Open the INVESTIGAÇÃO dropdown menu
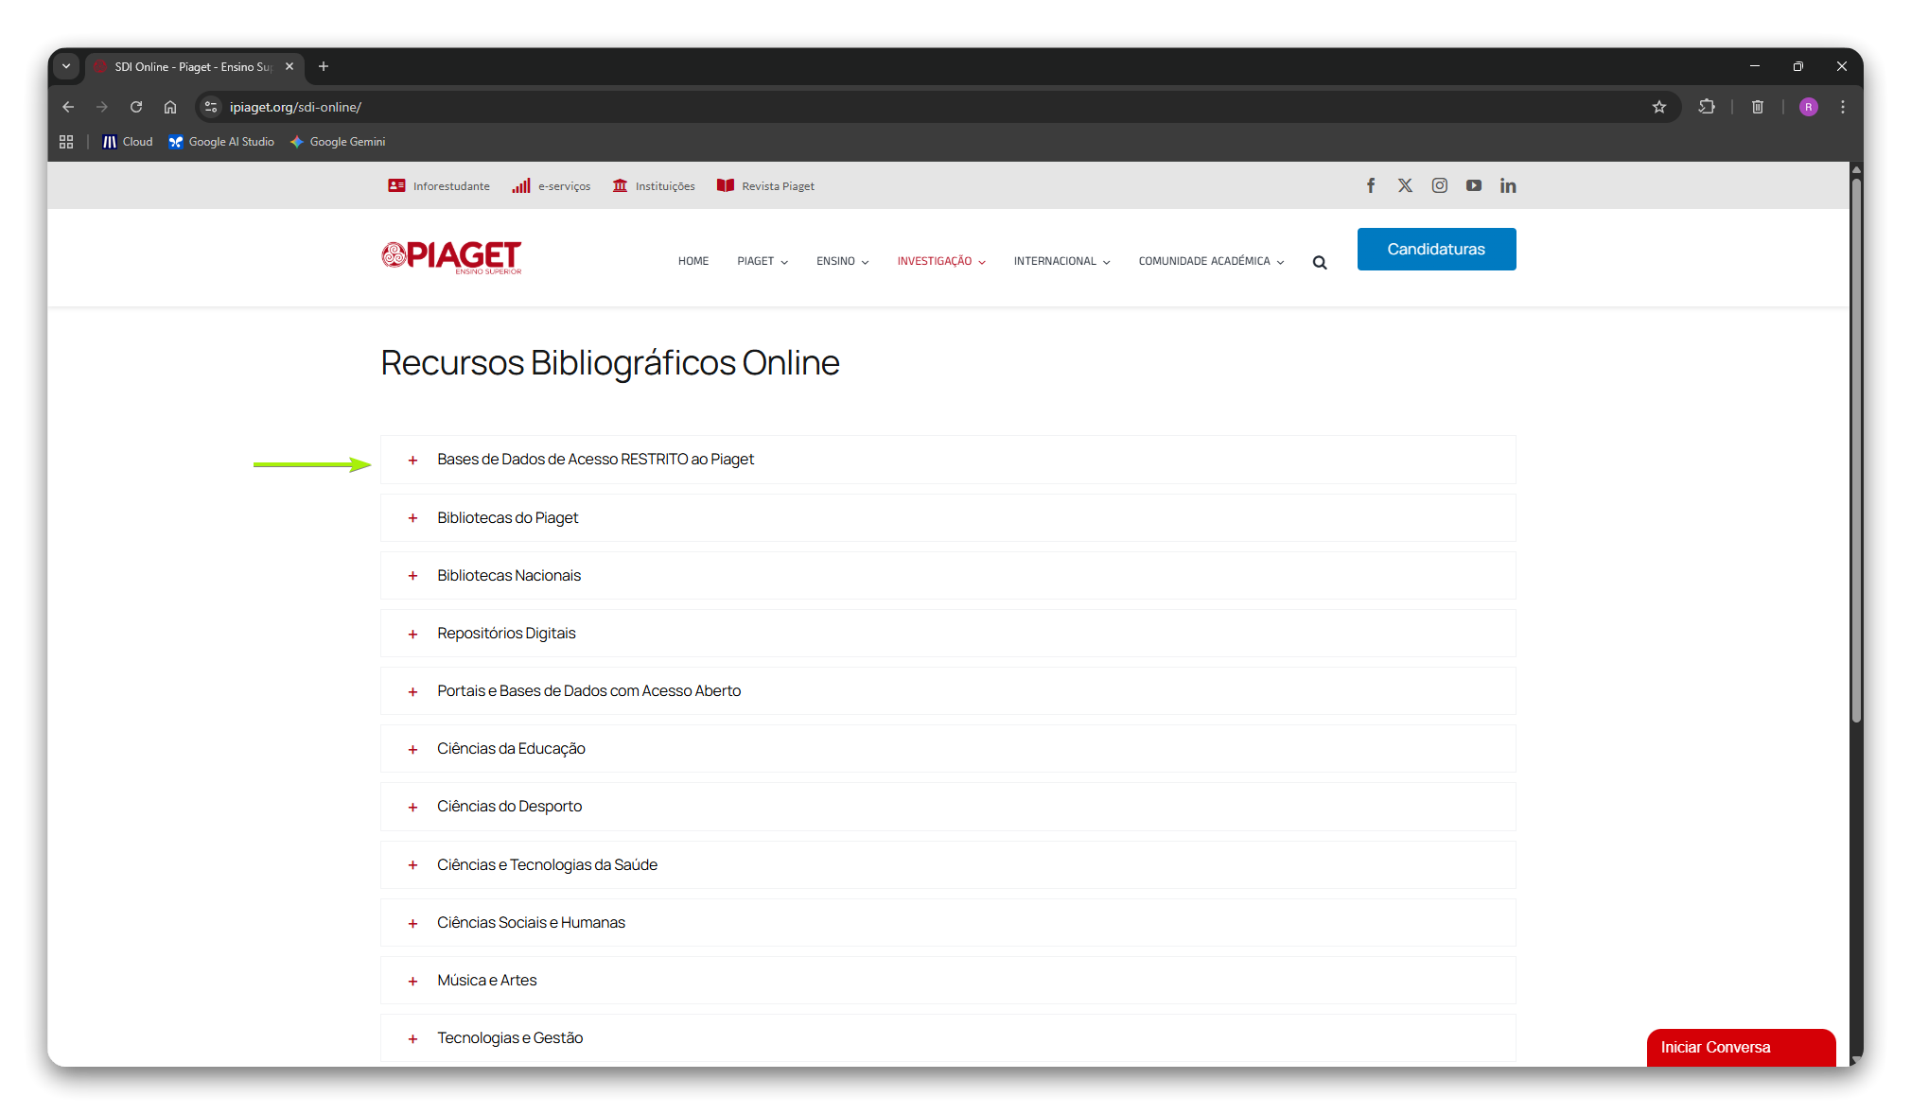Screen dimensions: 1911x1114 pyautogui.click(x=941, y=261)
